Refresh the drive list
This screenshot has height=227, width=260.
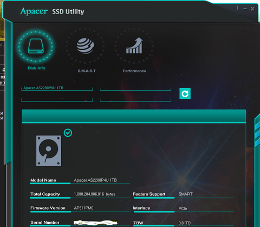point(185,94)
